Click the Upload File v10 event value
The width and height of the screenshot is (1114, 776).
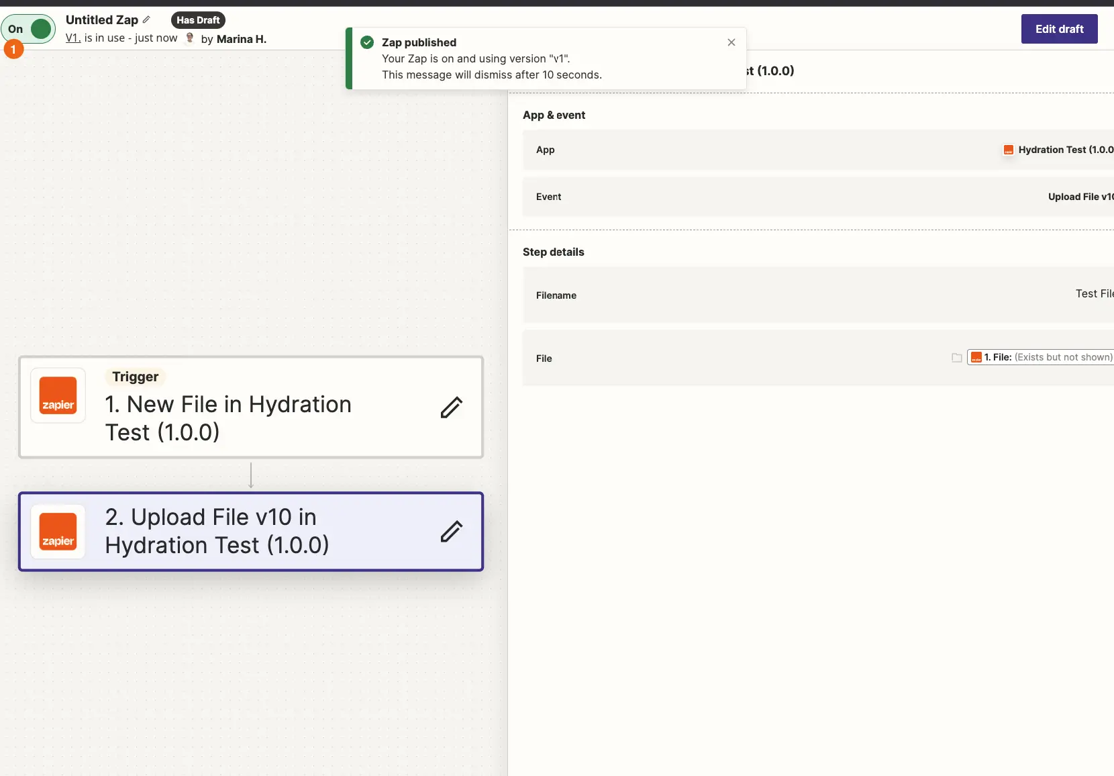(1080, 197)
